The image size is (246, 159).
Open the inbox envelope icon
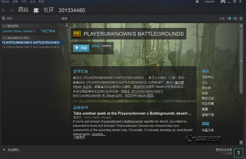[x=197, y=2]
